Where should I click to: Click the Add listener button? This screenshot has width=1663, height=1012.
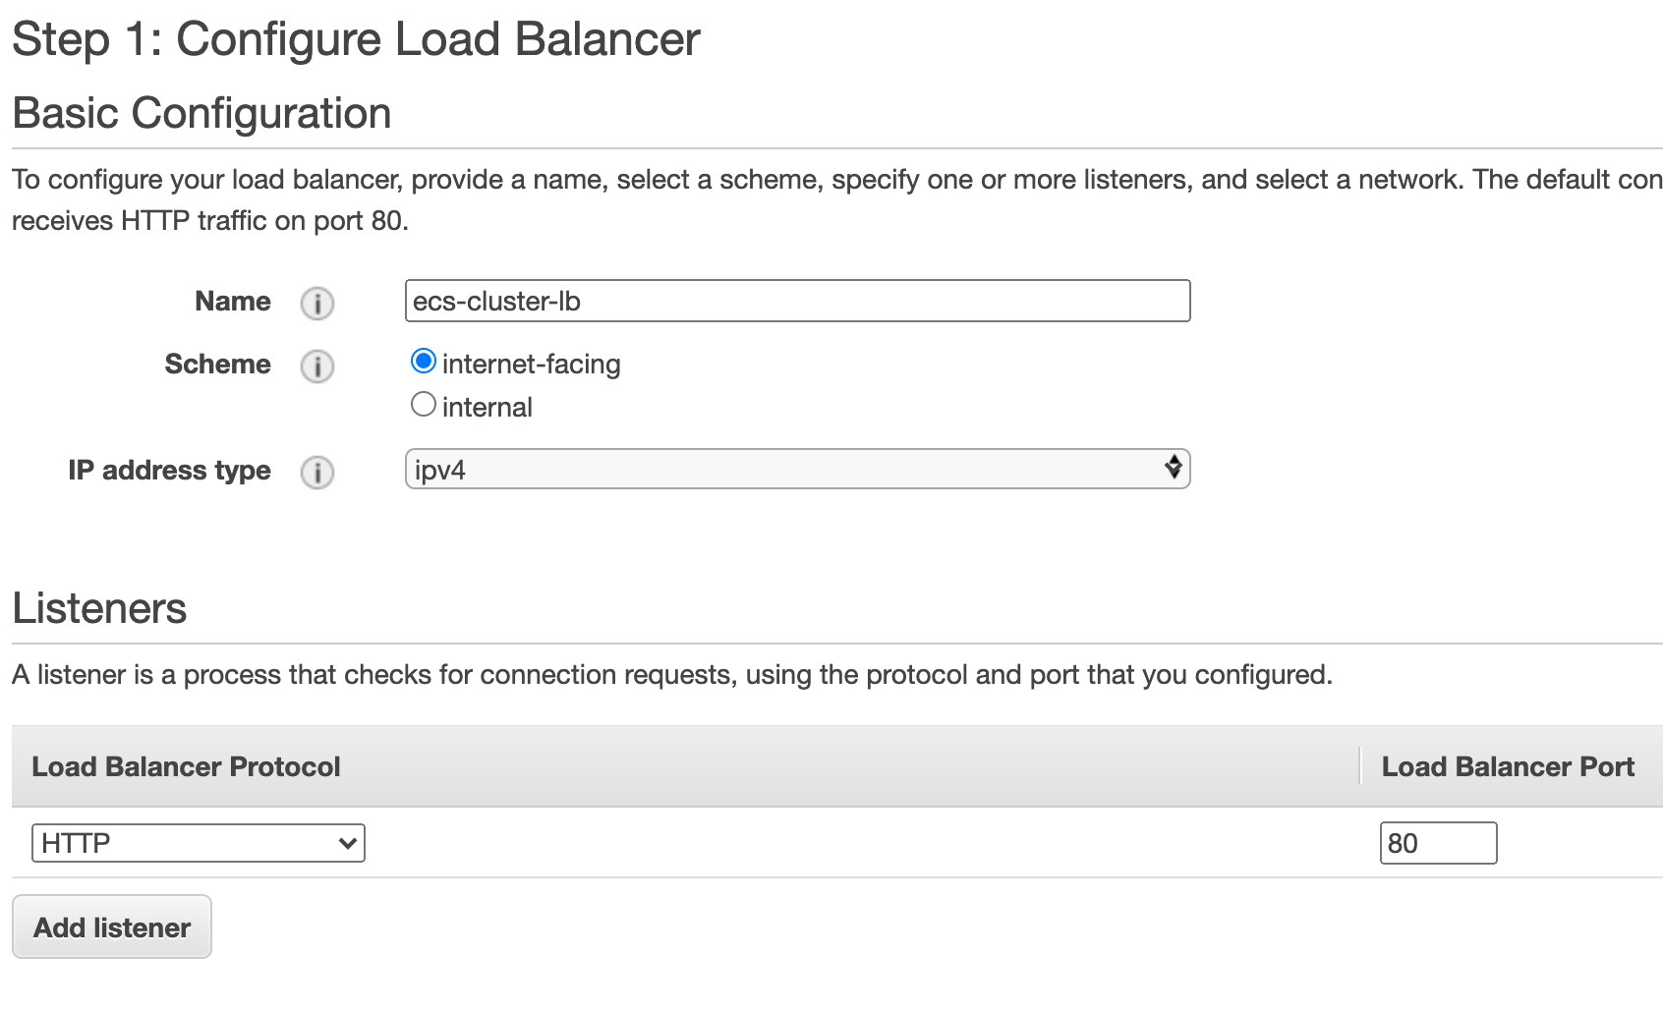tap(112, 927)
